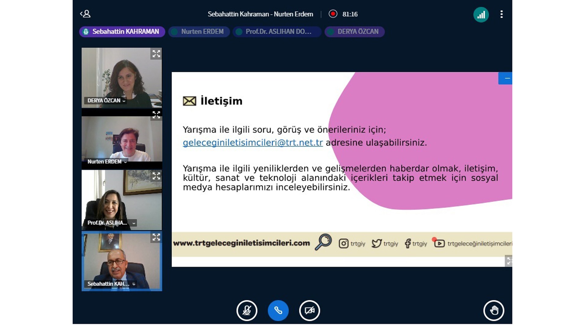Toggle the camera off button
The image size is (578, 325).
(x=309, y=310)
